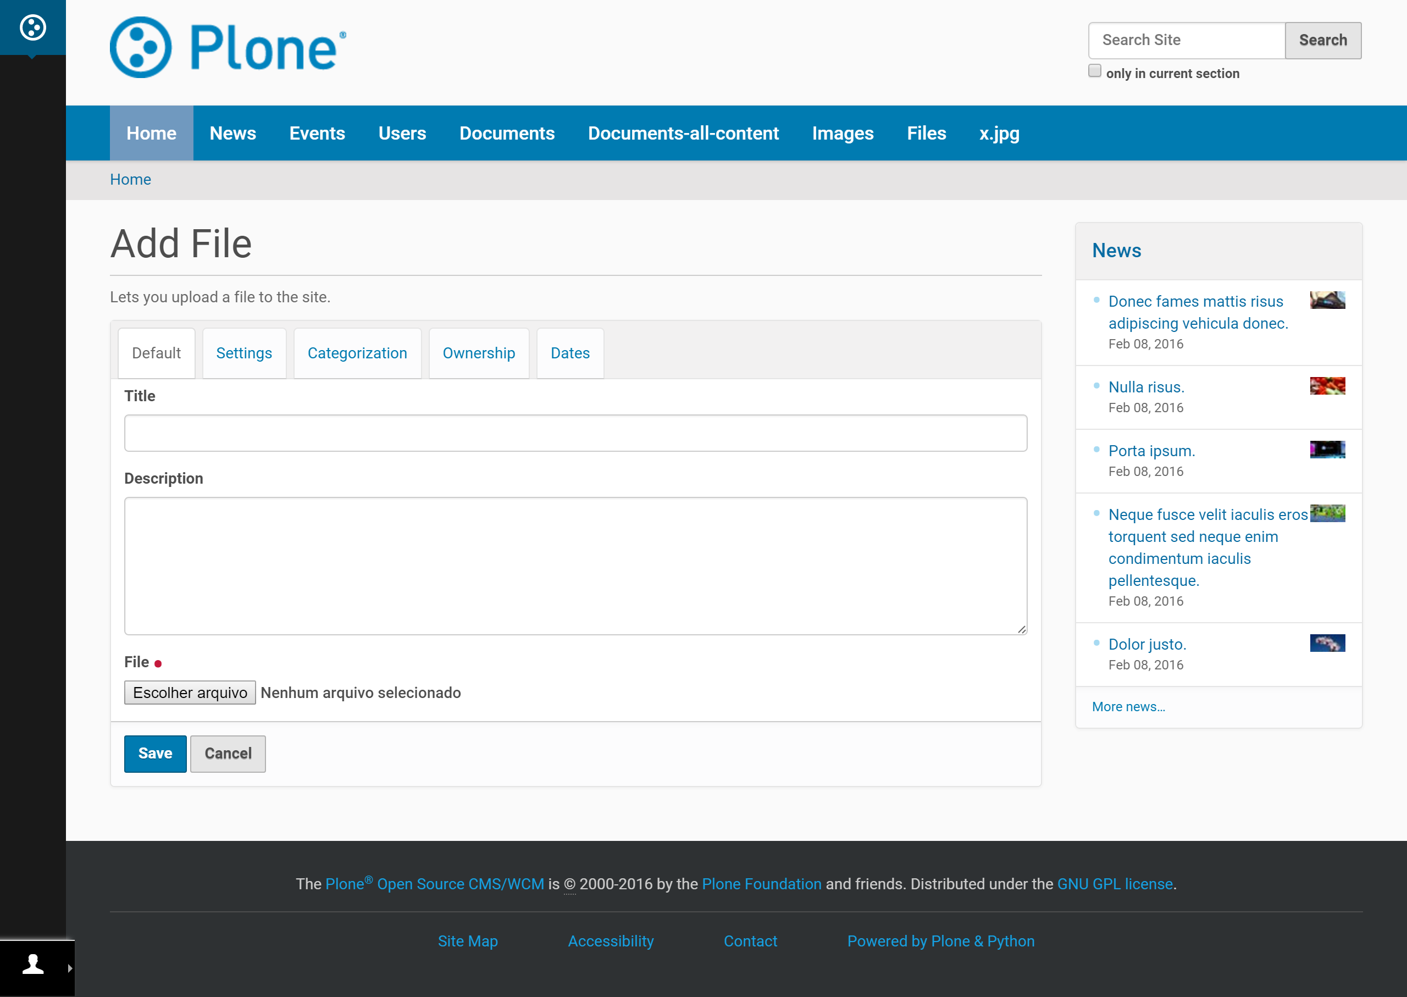This screenshot has width=1407, height=997.
Task: Click the Search Site input field
Action: point(1187,41)
